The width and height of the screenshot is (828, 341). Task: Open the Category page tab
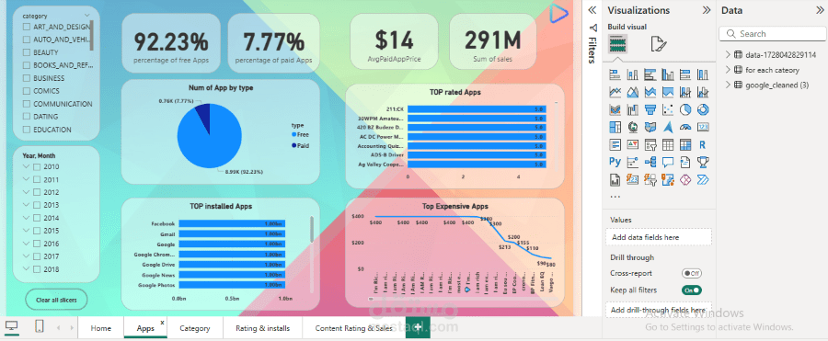pyautogui.click(x=195, y=328)
